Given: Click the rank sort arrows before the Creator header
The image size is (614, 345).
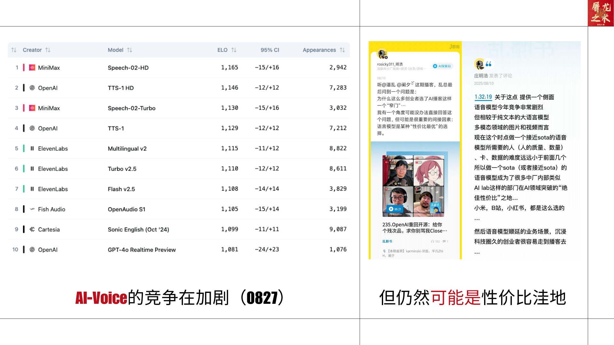Looking at the screenshot, I should [x=14, y=50].
